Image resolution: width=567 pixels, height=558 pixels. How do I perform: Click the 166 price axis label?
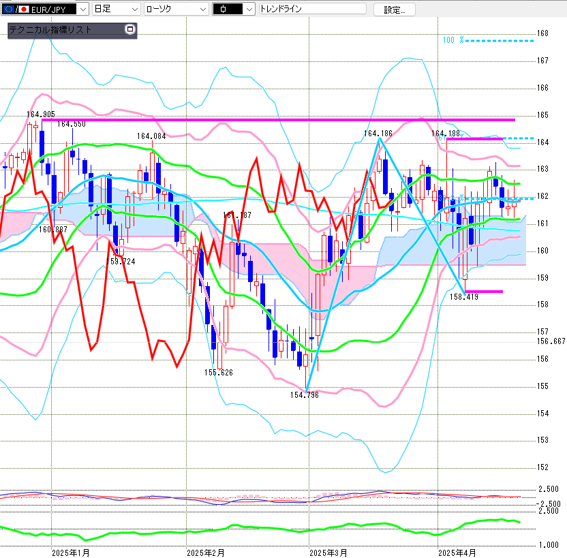tap(542, 87)
